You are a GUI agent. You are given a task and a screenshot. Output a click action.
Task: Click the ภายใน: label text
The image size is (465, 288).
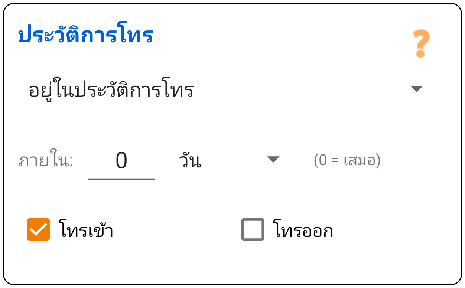(46, 160)
